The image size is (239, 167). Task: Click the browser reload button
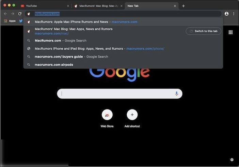click(x=20, y=14)
